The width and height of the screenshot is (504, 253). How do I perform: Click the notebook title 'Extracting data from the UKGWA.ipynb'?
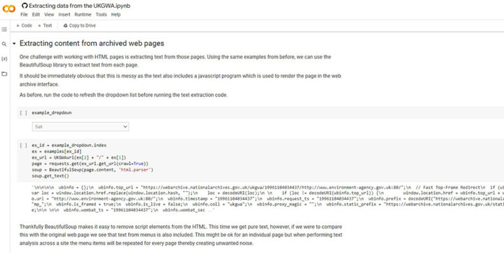tap(79, 5)
